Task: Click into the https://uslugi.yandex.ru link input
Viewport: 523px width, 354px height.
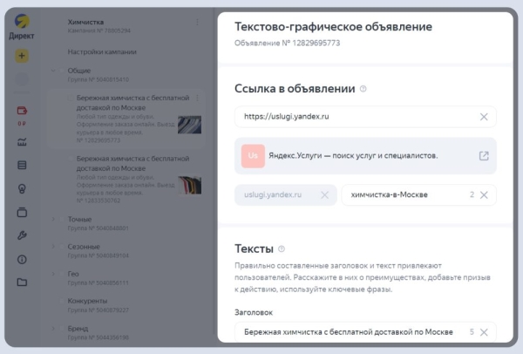Action: [x=365, y=117]
